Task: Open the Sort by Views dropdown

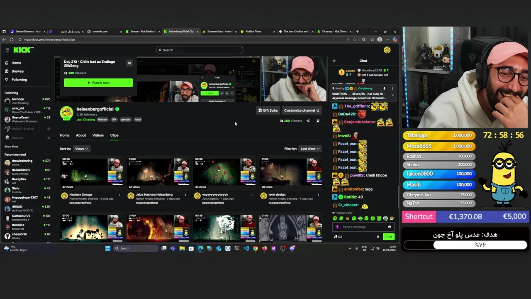Action: (81, 149)
